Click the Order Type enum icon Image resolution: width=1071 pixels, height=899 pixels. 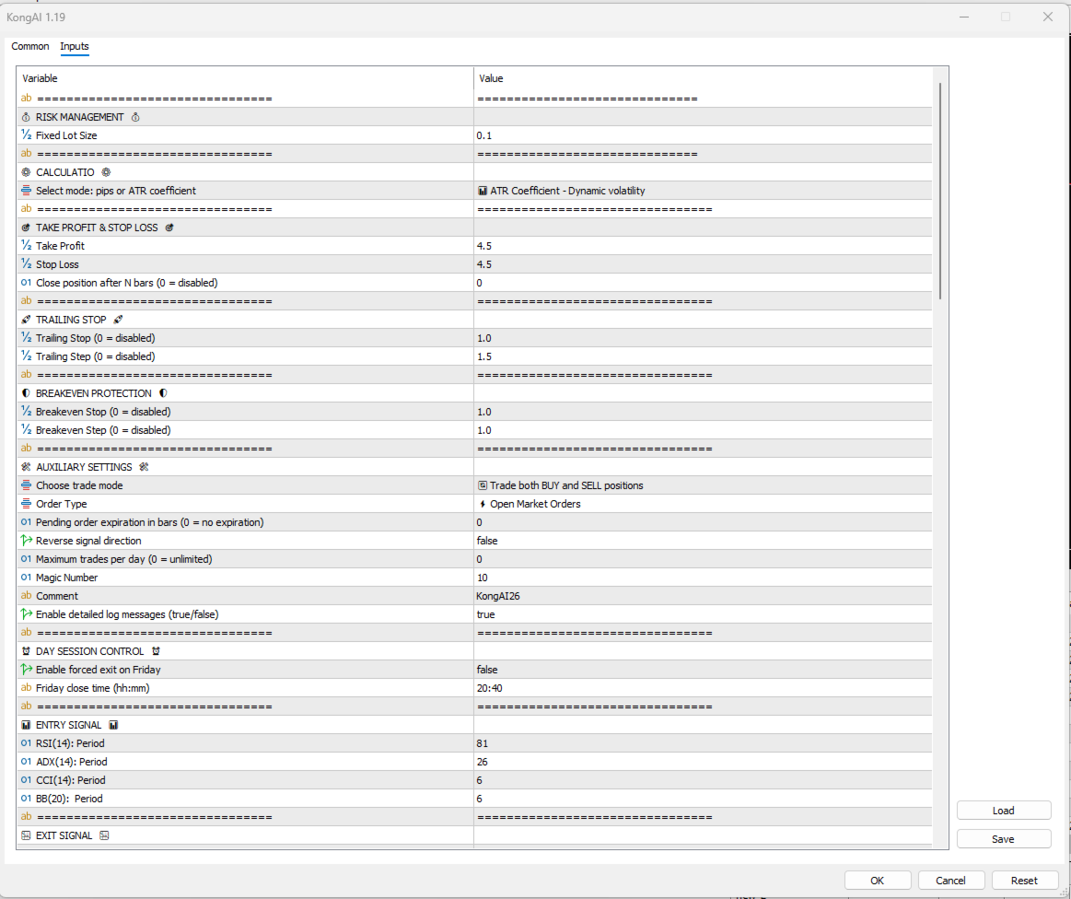coord(26,504)
